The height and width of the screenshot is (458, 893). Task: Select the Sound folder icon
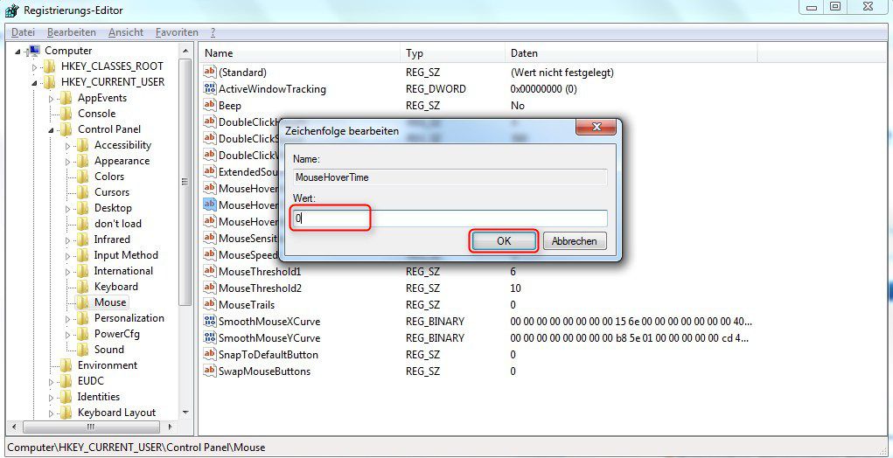coord(82,350)
